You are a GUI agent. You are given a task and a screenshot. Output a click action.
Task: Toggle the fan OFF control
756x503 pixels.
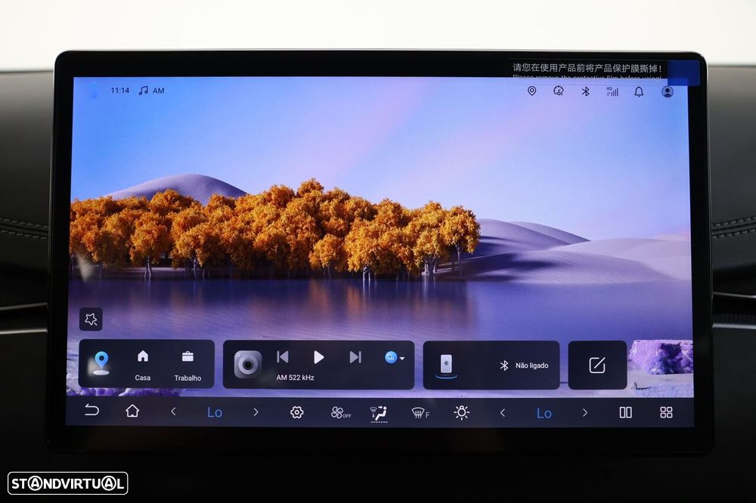[341, 413]
